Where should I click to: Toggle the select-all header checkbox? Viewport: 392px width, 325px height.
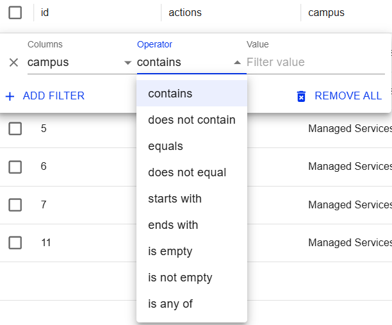pyautogui.click(x=15, y=12)
